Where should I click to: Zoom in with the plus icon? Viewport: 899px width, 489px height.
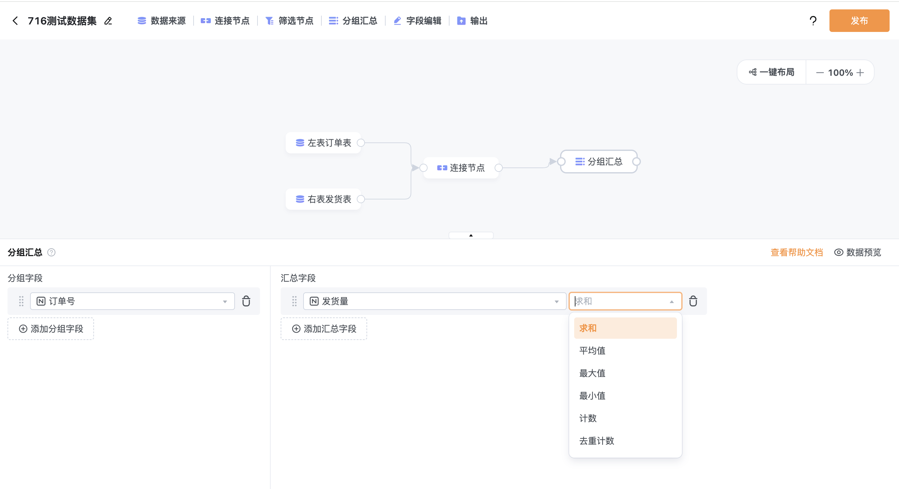pyautogui.click(x=860, y=73)
